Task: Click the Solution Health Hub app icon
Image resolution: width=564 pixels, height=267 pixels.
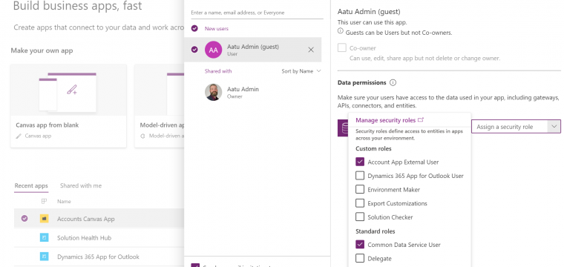Action: coord(45,237)
